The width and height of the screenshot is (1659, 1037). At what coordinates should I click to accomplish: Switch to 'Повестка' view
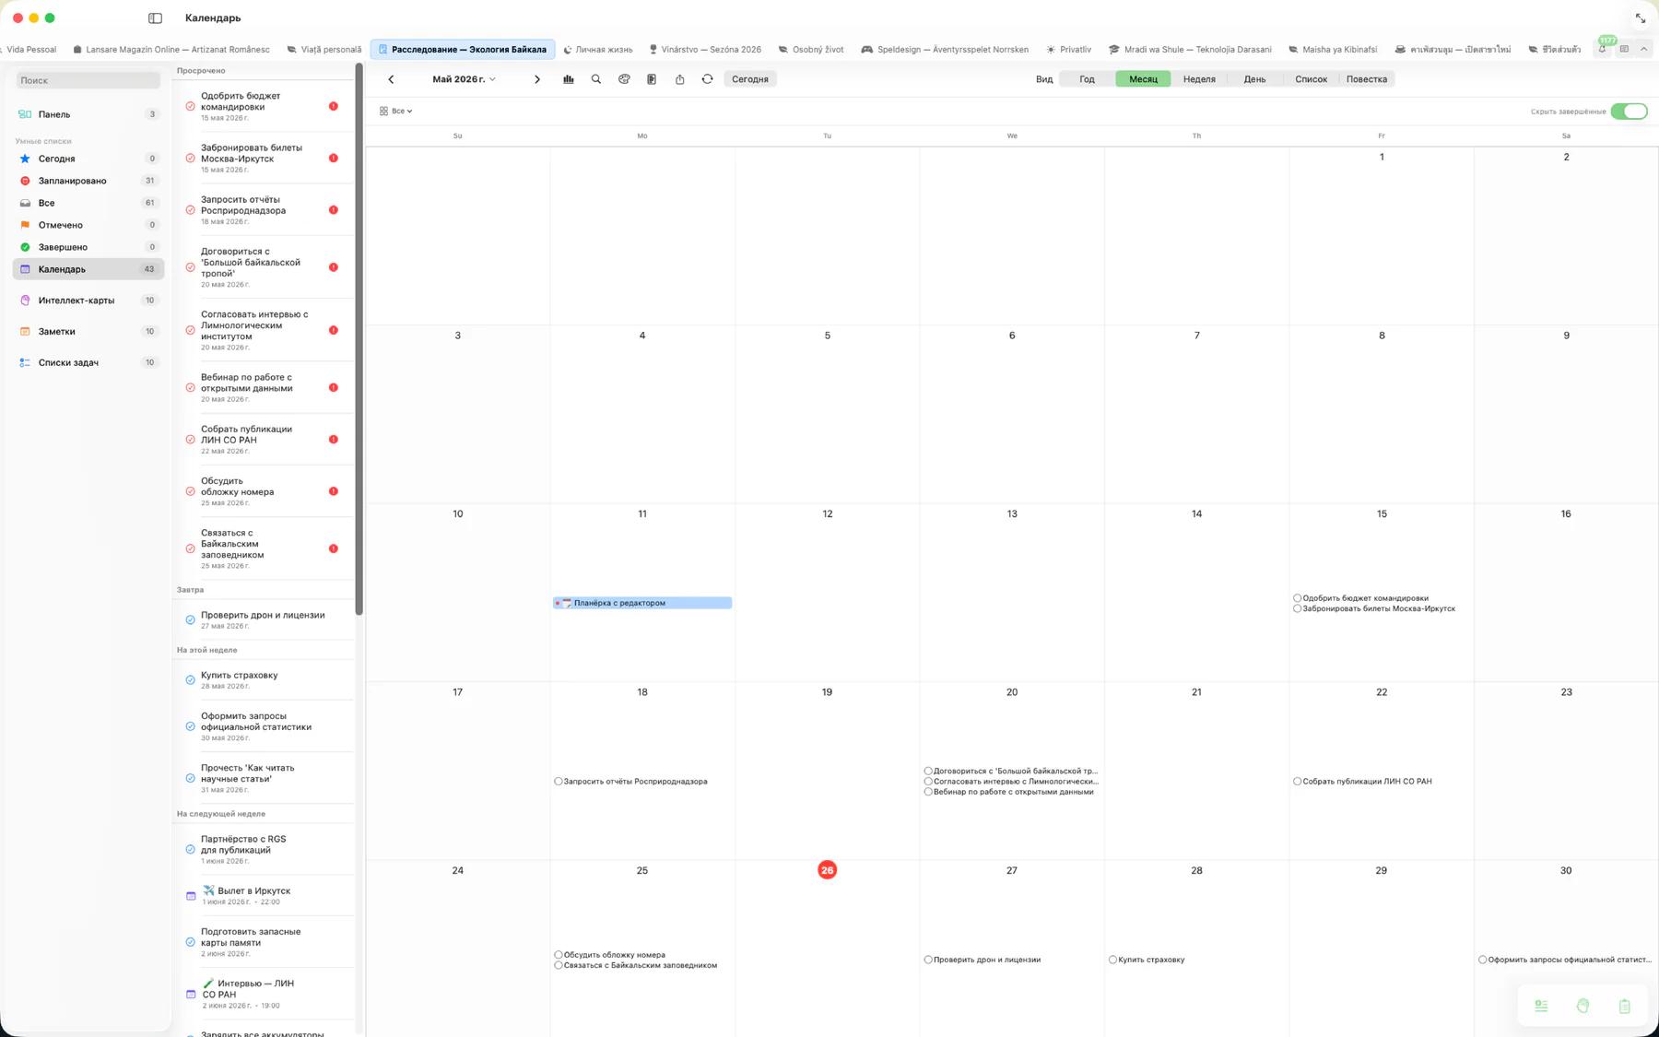point(1366,79)
